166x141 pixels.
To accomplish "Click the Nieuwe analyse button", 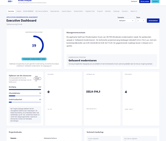I will click(145, 1).
